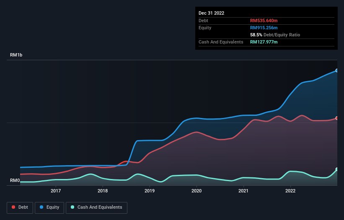
Task: Click the RM1b y-axis label
Action: coord(16,55)
